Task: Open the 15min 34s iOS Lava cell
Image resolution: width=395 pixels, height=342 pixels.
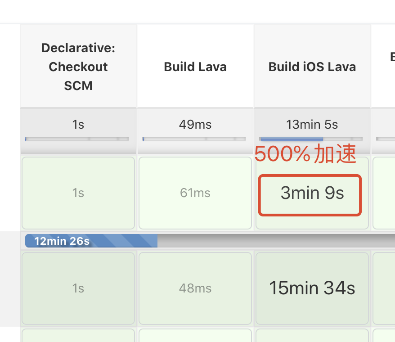Action: point(312,288)
